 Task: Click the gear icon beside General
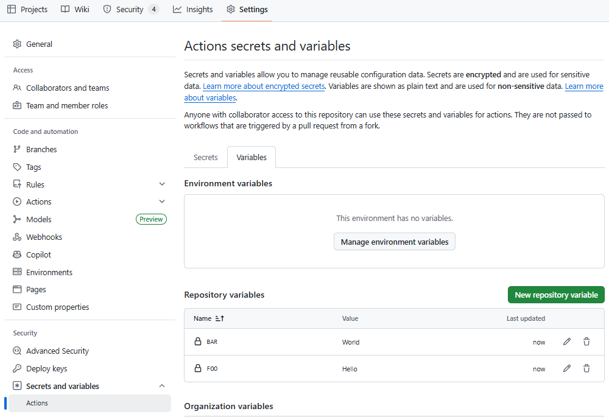(17, 44)
